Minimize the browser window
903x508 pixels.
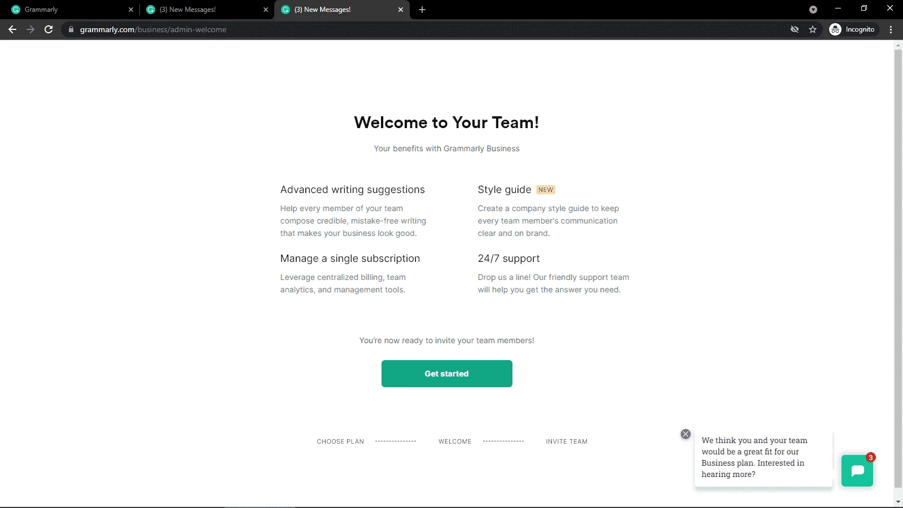tap(838, 8)
